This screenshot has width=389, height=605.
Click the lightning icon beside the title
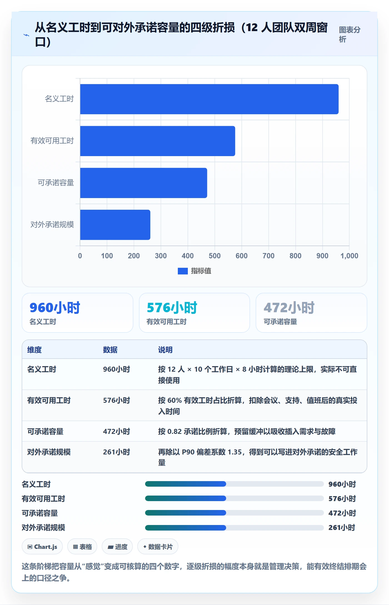(x=26, y=35)
